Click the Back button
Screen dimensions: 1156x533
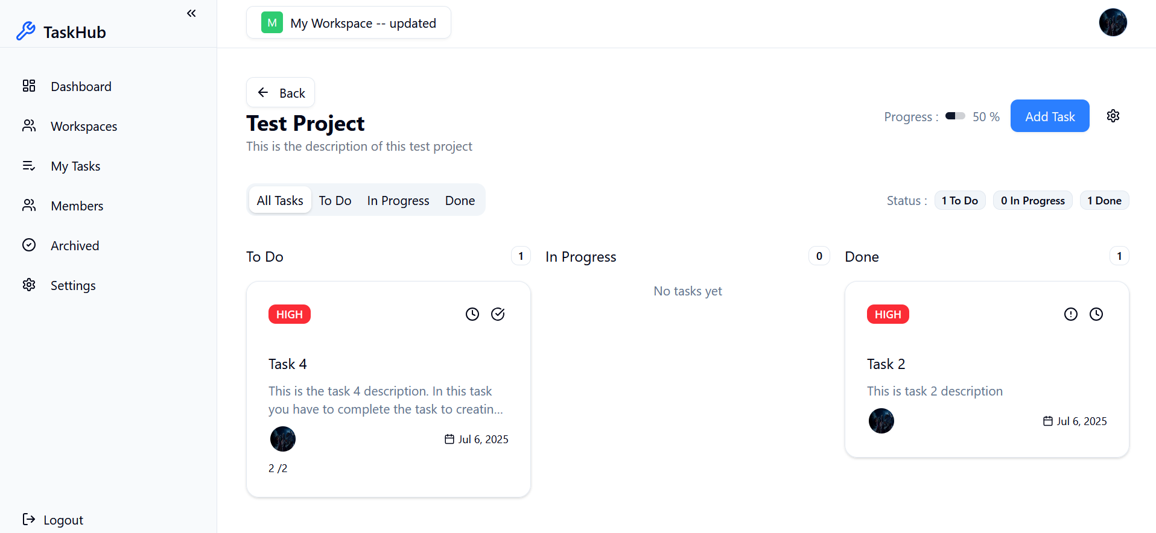(x=281, y=92)
